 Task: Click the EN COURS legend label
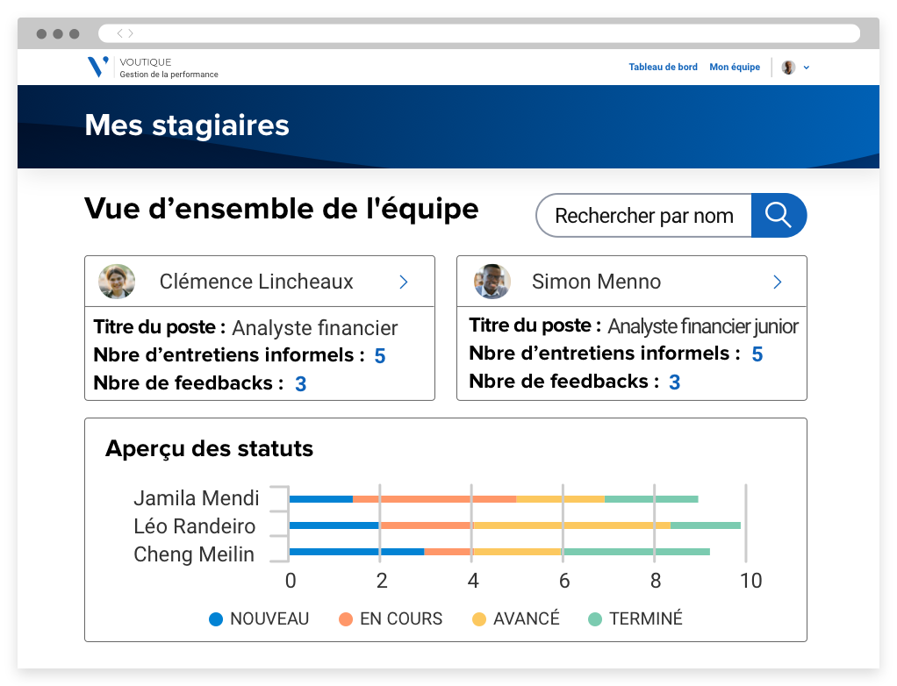click(401, 619)
